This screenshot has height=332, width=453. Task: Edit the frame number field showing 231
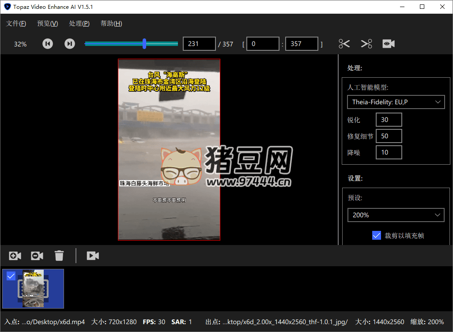pos(199,44)
